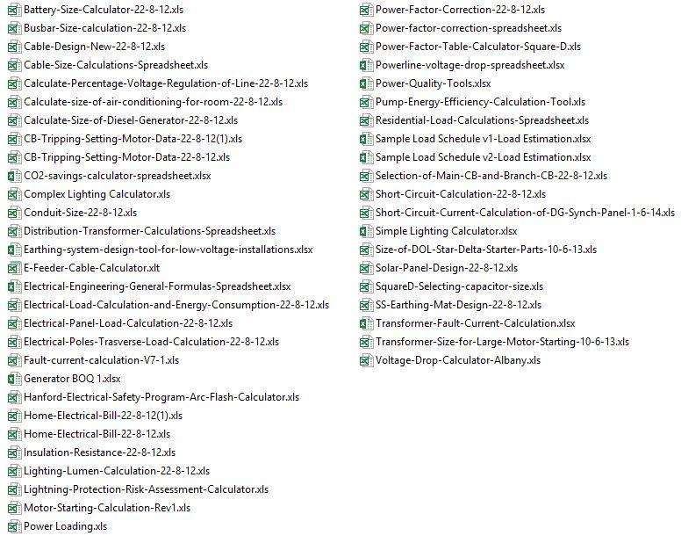
Task: Click the icon of CO2-savings-calculator-spreadsheet.xlsx
Action: pos(14,176)
